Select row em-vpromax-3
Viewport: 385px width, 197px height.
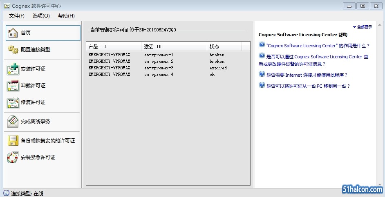point(168,68)
